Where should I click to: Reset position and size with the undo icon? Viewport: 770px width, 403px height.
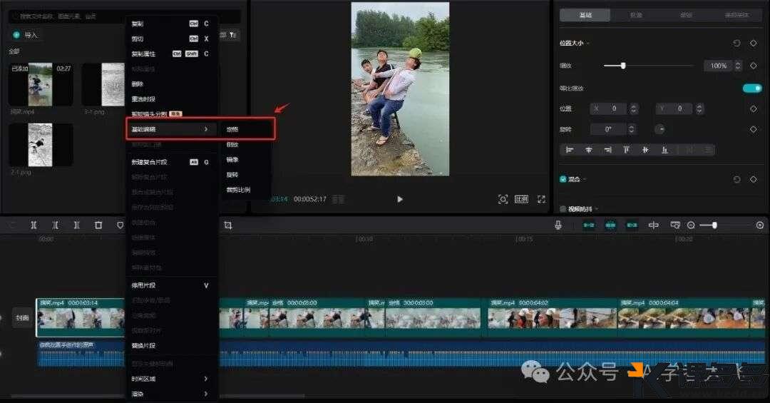click(736, 44)
